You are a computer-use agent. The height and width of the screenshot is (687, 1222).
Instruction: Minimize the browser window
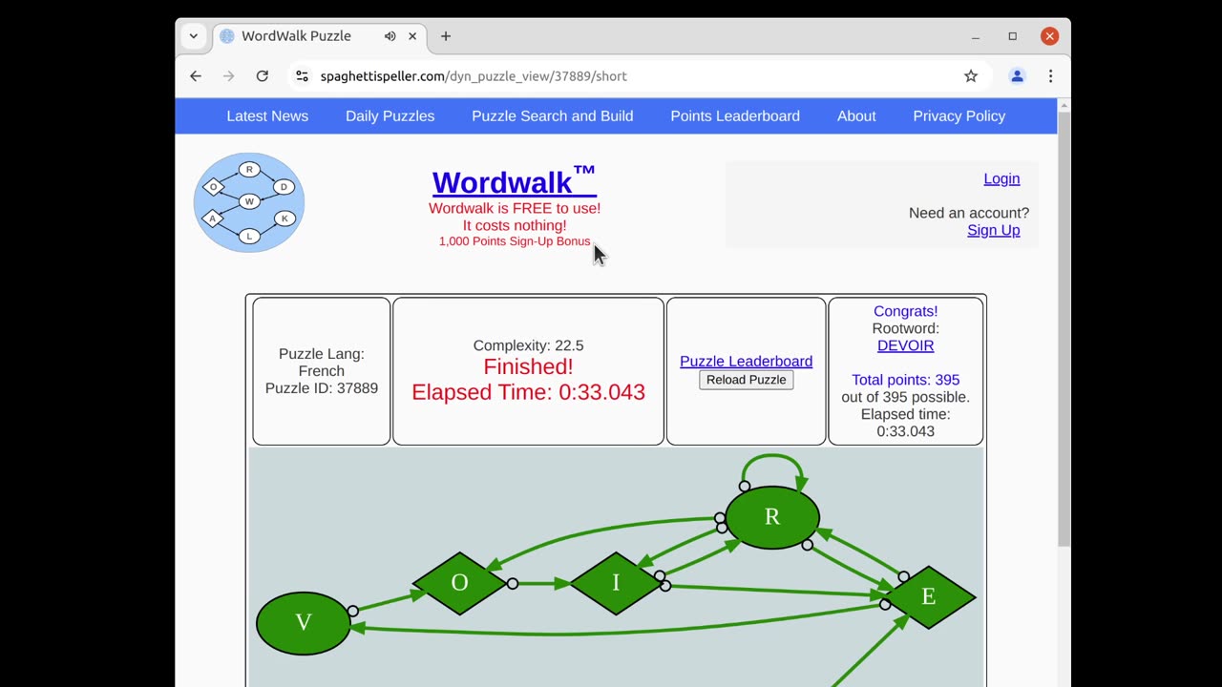coord(975,36)
